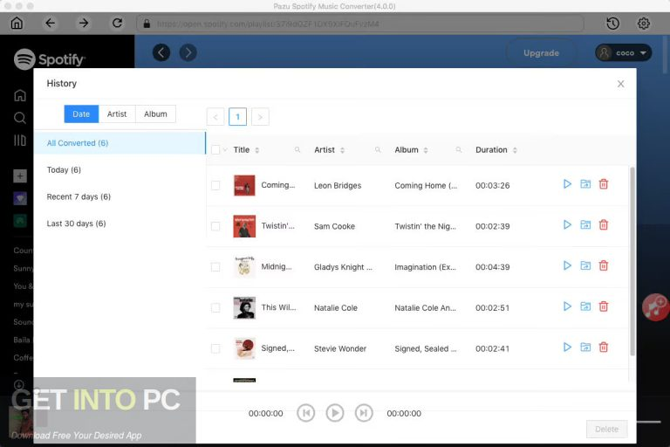Sort the table by Artist
Viewport: 670px width, 447px height.
click(x=342, y=150)
